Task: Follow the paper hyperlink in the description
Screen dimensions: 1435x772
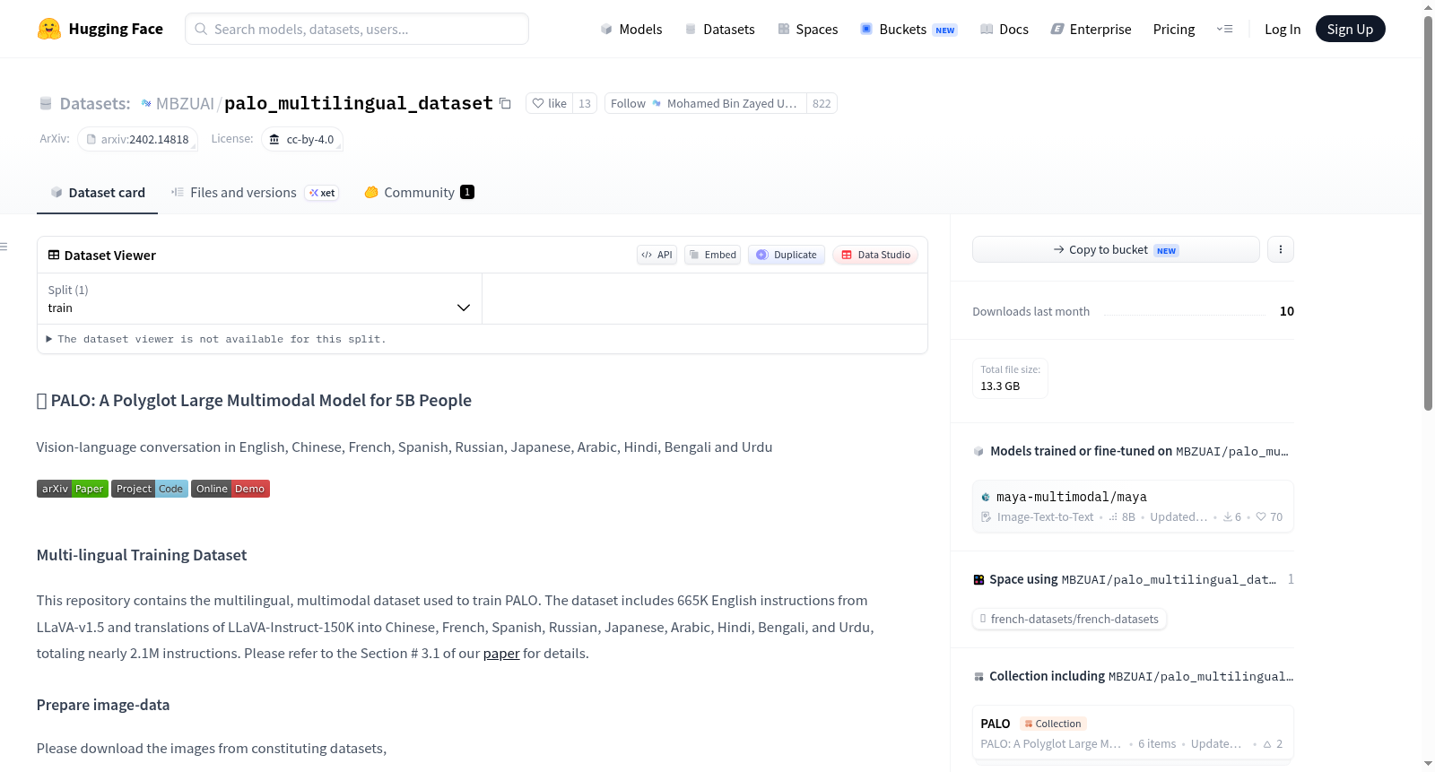Action: click(x=501, y=654)
